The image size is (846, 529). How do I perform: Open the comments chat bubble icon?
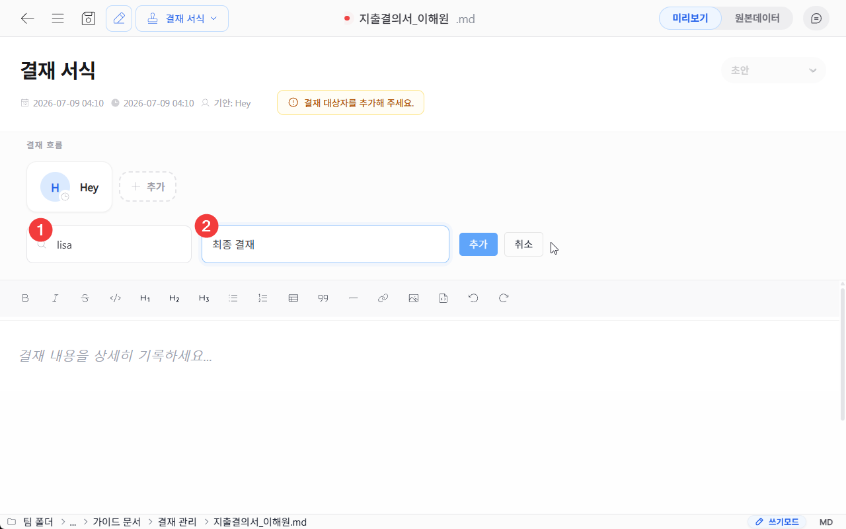(x=816, y=19)
